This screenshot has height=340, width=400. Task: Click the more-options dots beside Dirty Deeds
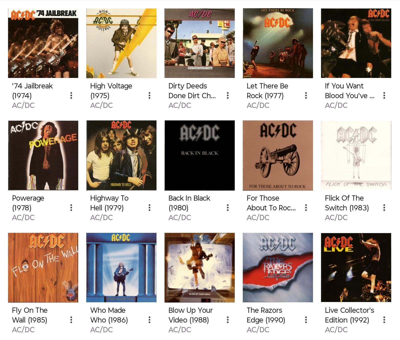pos(228,95)
